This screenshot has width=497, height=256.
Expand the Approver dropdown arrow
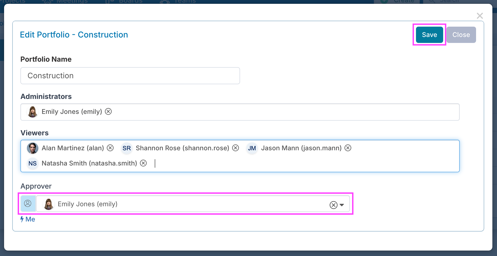tap(342, 205)
